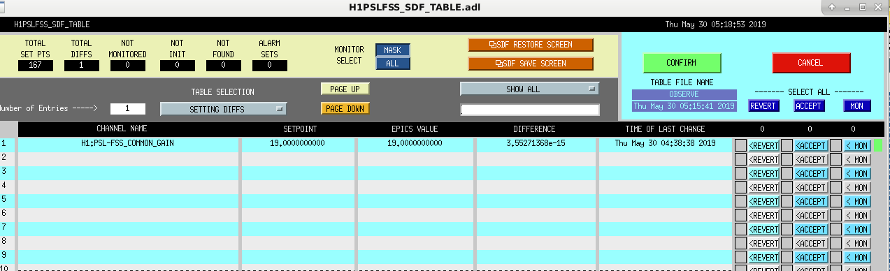Click REVERT button in row 6

[x=763, y=215]
